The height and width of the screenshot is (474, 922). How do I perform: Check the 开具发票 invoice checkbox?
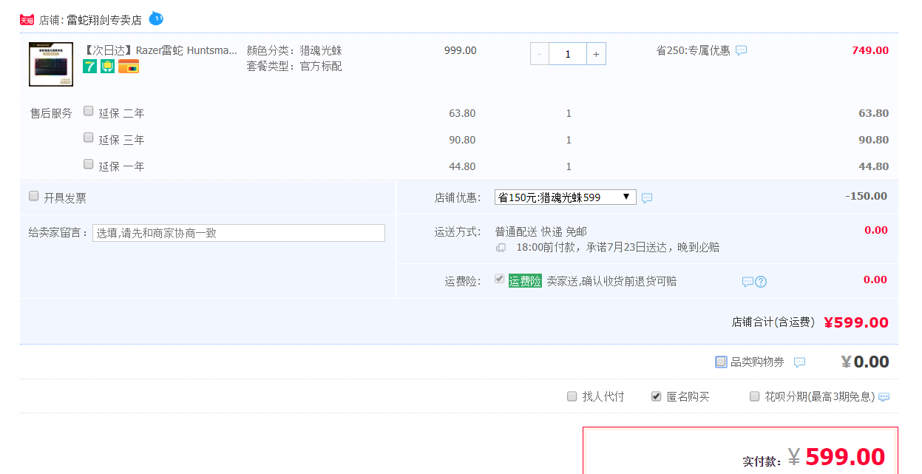click(x=34, y=196)
